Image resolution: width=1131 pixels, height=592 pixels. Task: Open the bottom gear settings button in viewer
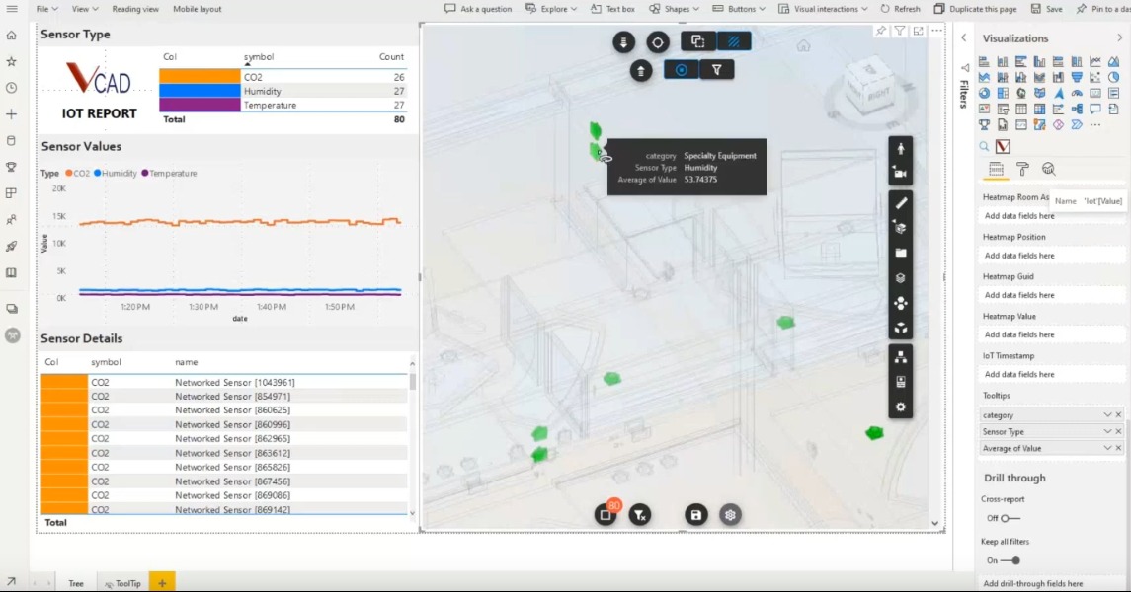(730, 515)
